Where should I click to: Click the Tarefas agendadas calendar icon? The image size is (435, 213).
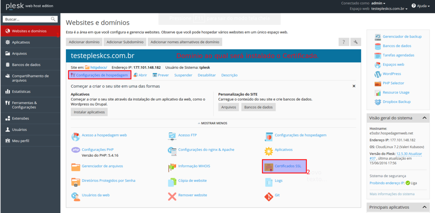pyautogui.click(x=378, y=55)
